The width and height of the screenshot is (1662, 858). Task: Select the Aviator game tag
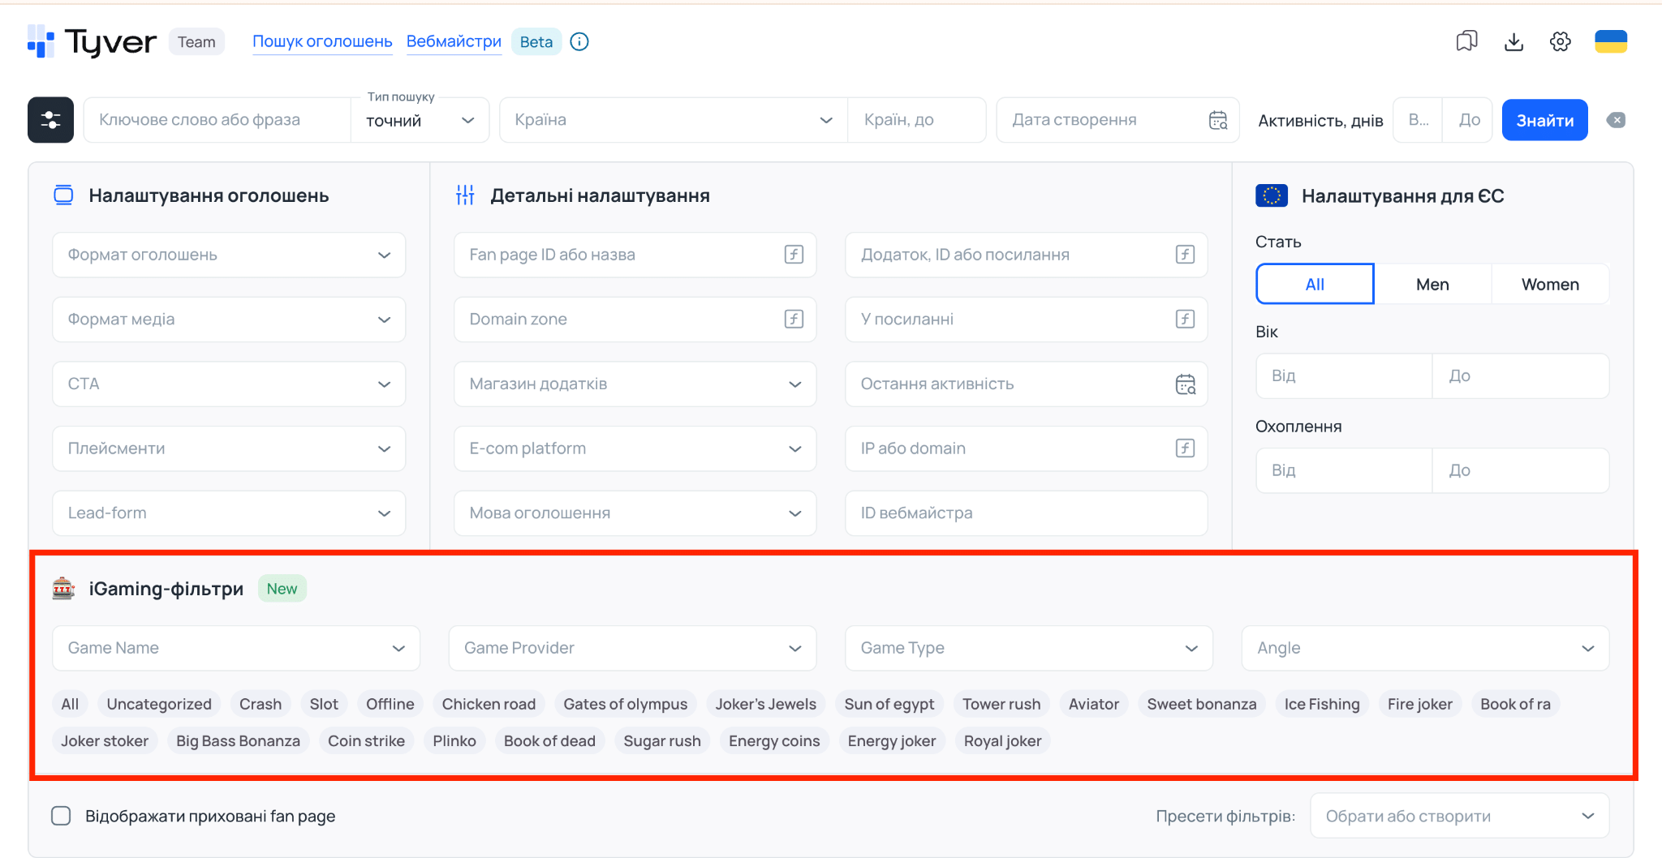click(1093, 704)
